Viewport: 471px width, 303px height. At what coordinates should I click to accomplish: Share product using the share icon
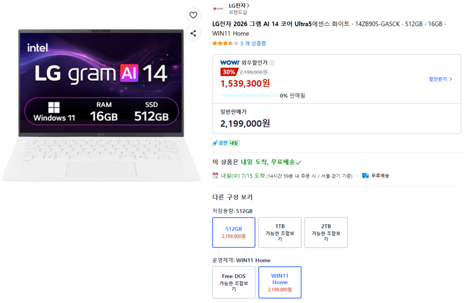[x=193, y=34]
